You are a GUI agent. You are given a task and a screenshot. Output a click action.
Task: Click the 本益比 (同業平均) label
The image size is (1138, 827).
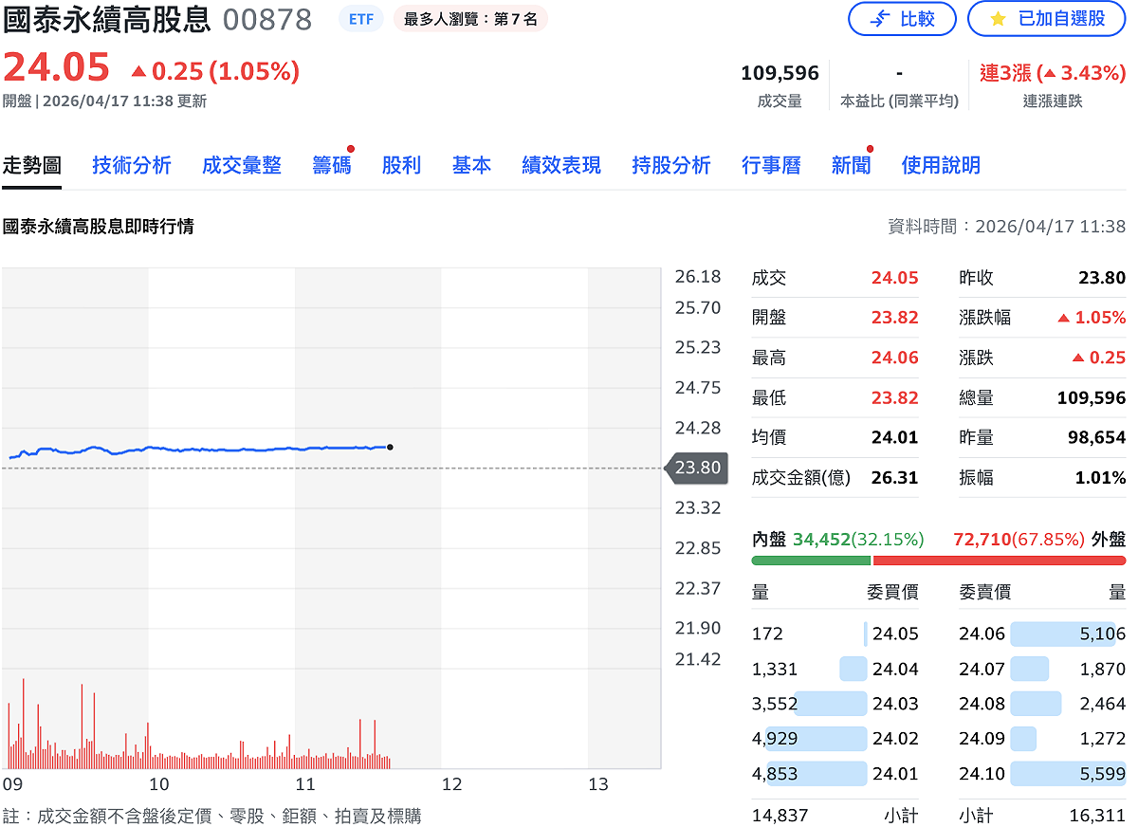899,101
